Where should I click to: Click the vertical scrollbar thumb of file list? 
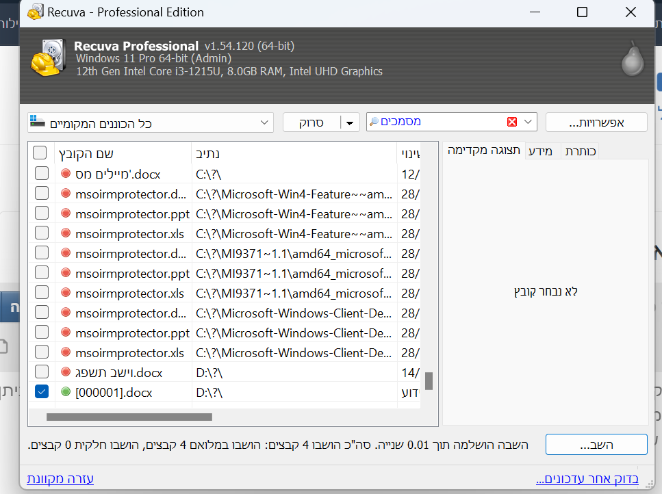429,381
